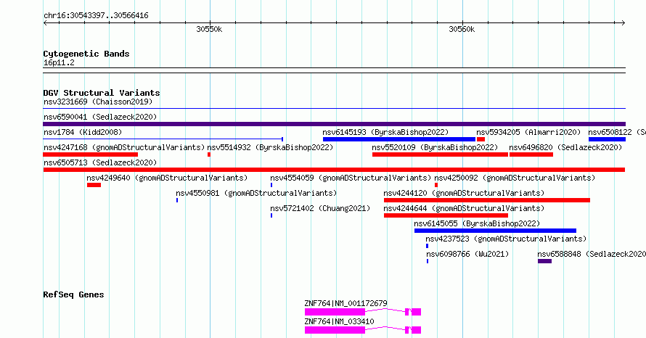Open the nsv4554059 (gnomADStructuralVariants) label
This screenshot has width=646, height=338.
point(351,178)
